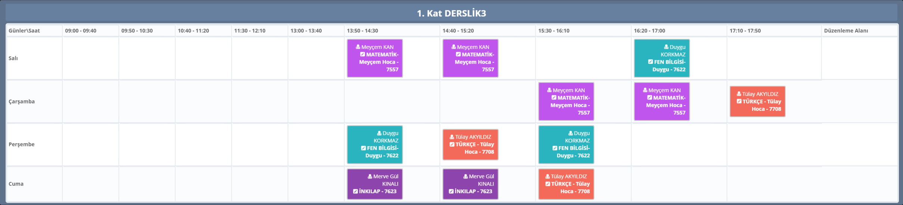903x205 pixels.
Task: Click teacher icon on Salı 16:20 Duygu KORKMAZ card
Action: (666, 47)
